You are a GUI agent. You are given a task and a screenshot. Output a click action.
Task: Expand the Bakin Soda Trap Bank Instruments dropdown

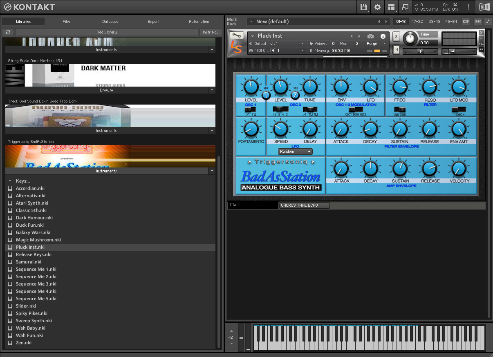(212, 131)
